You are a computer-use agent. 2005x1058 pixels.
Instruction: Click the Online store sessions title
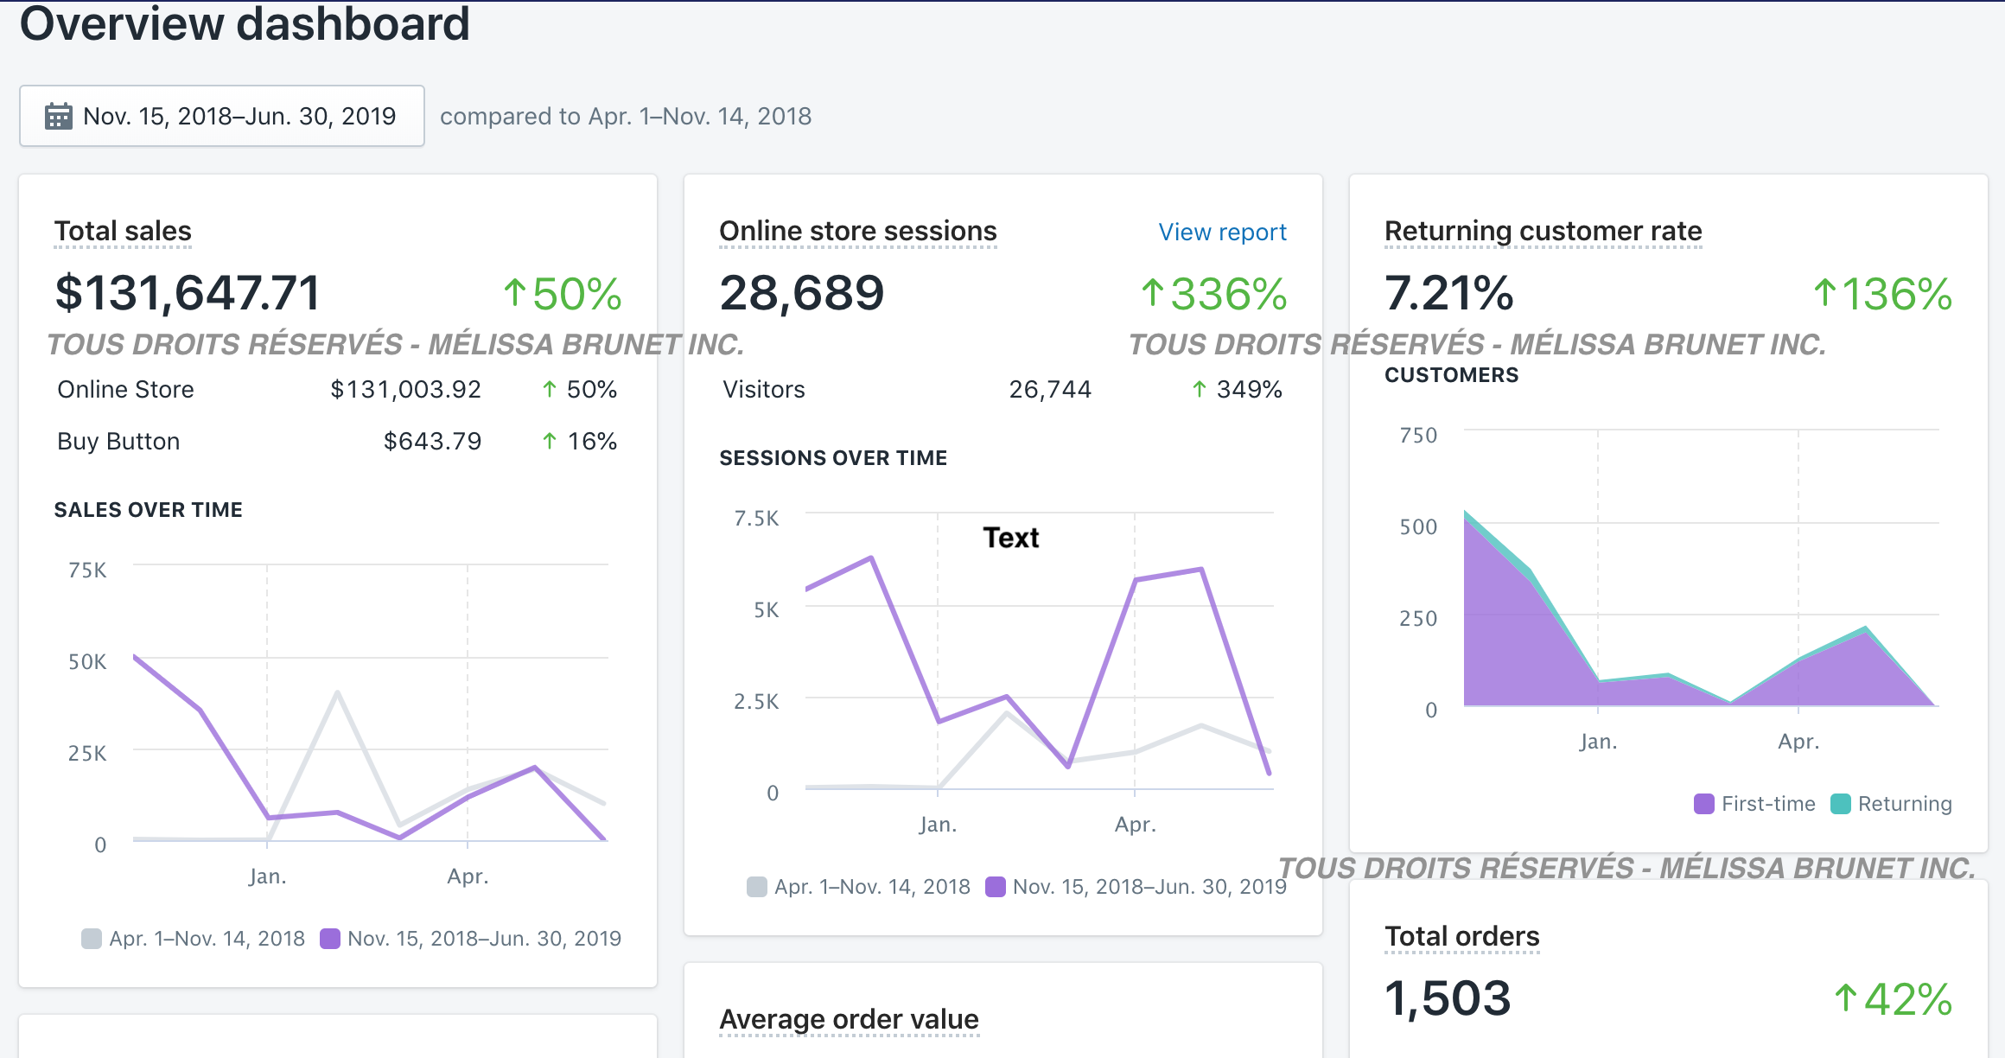click(857, 231)
